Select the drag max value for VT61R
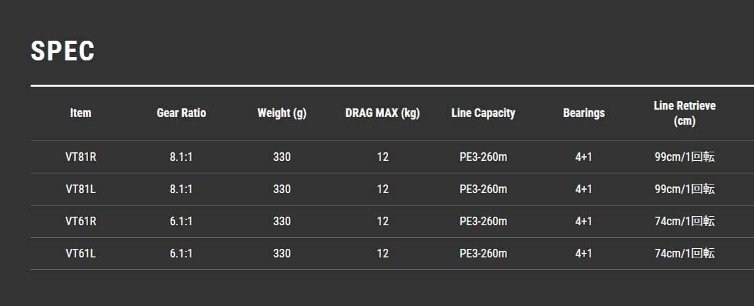Screen dimensions: 754x306 (383, 221)
